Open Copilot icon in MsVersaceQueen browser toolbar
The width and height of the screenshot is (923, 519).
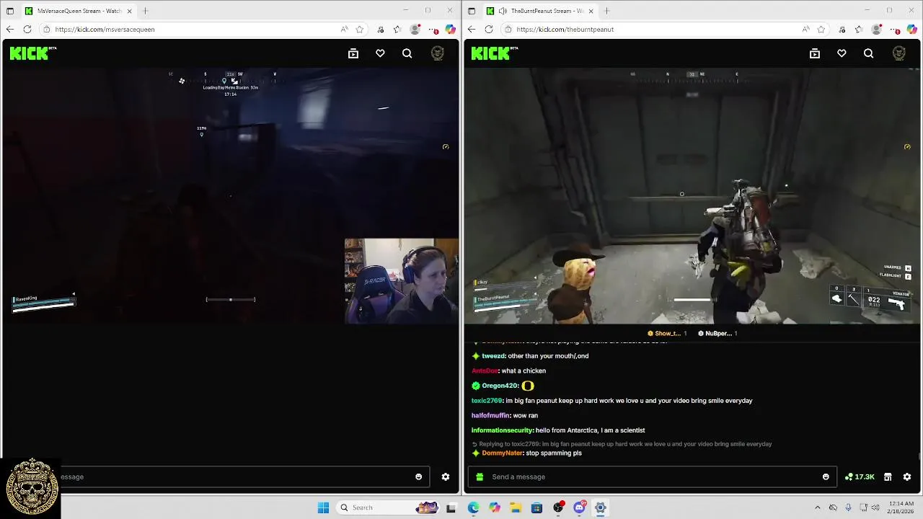click(451, 30)
